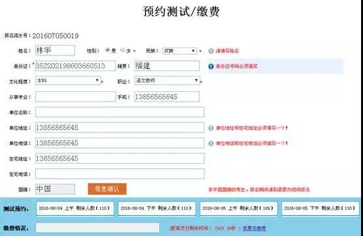Screen dimensions: 363x236
Task: Click the red 非中国国籍的考生 notice text
Action: tap(259, 190)
